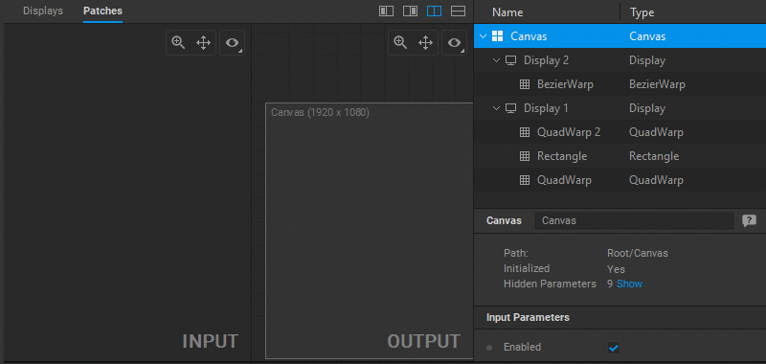This screenshot has height=364, width=766.
Task: Collapse the Display 1 node
Action: 497,108
